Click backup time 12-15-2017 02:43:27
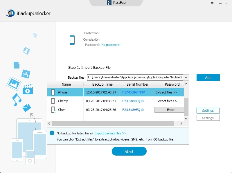232x173 pixels. coord(101,92)
